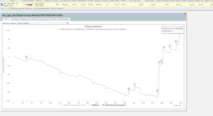Click the euro win marker near game 437
213x116 pixels.
(x=176, y=42)
